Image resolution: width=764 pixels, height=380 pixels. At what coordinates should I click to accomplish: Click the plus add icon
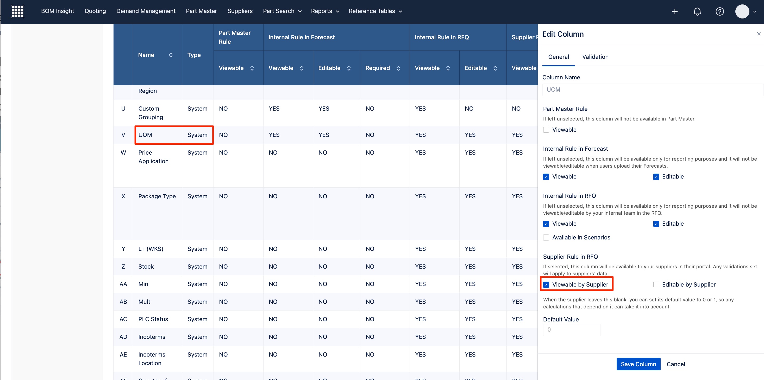click(x=675, y=11)
